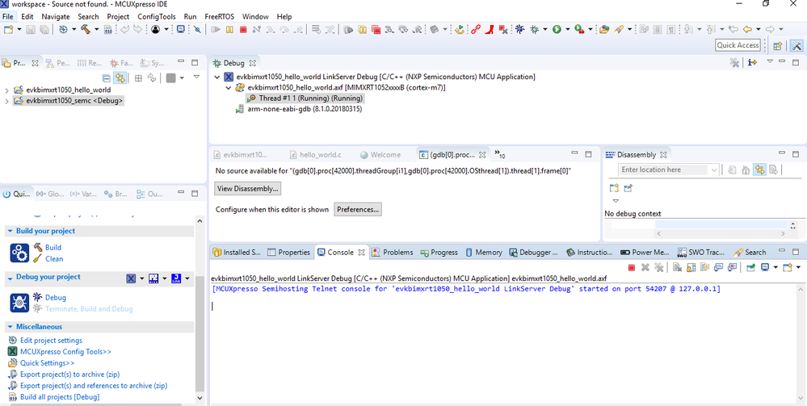Toggle Link with Editor in Project Explorer

click(120, 78)
